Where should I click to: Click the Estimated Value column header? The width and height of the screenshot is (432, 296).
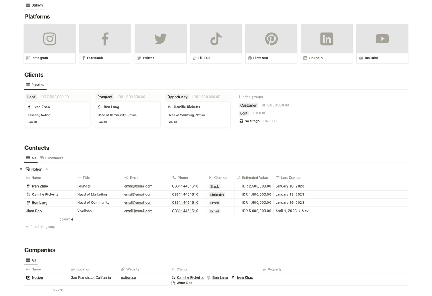[x=253, y=178]
